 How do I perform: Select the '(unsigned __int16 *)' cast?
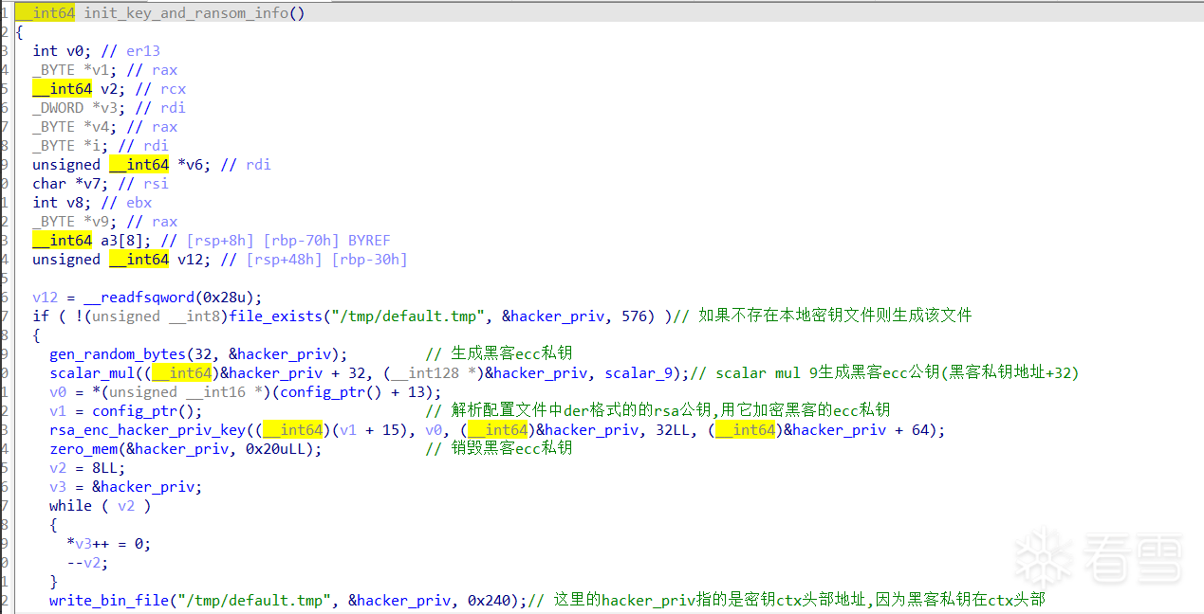click(x=186, y=392)
